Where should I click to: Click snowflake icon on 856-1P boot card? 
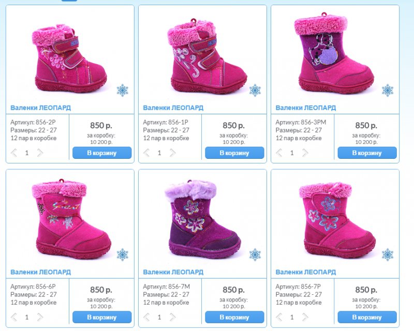(x=255, y=91)
